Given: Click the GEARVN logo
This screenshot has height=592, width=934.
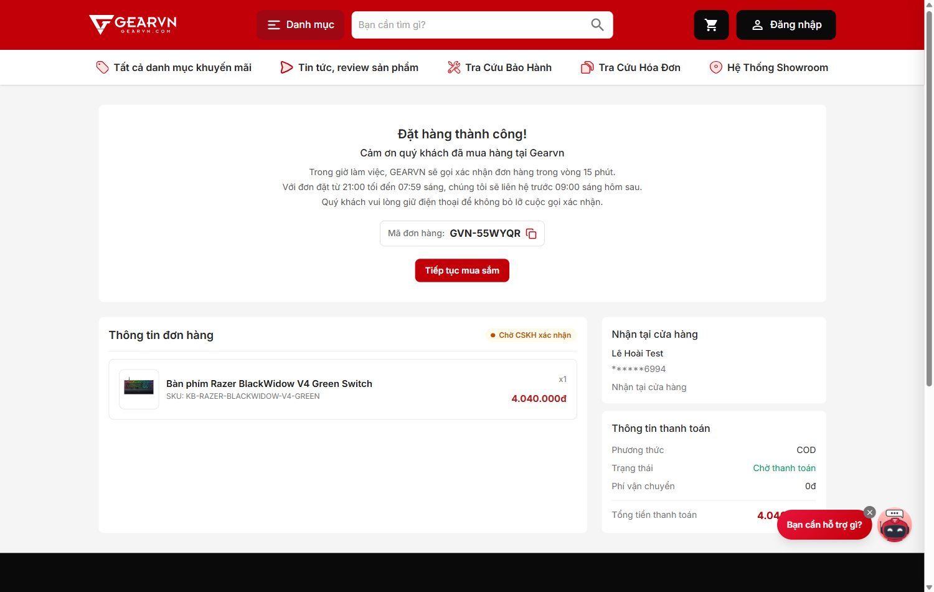Looking at the screenshot, I should (133, 24).
